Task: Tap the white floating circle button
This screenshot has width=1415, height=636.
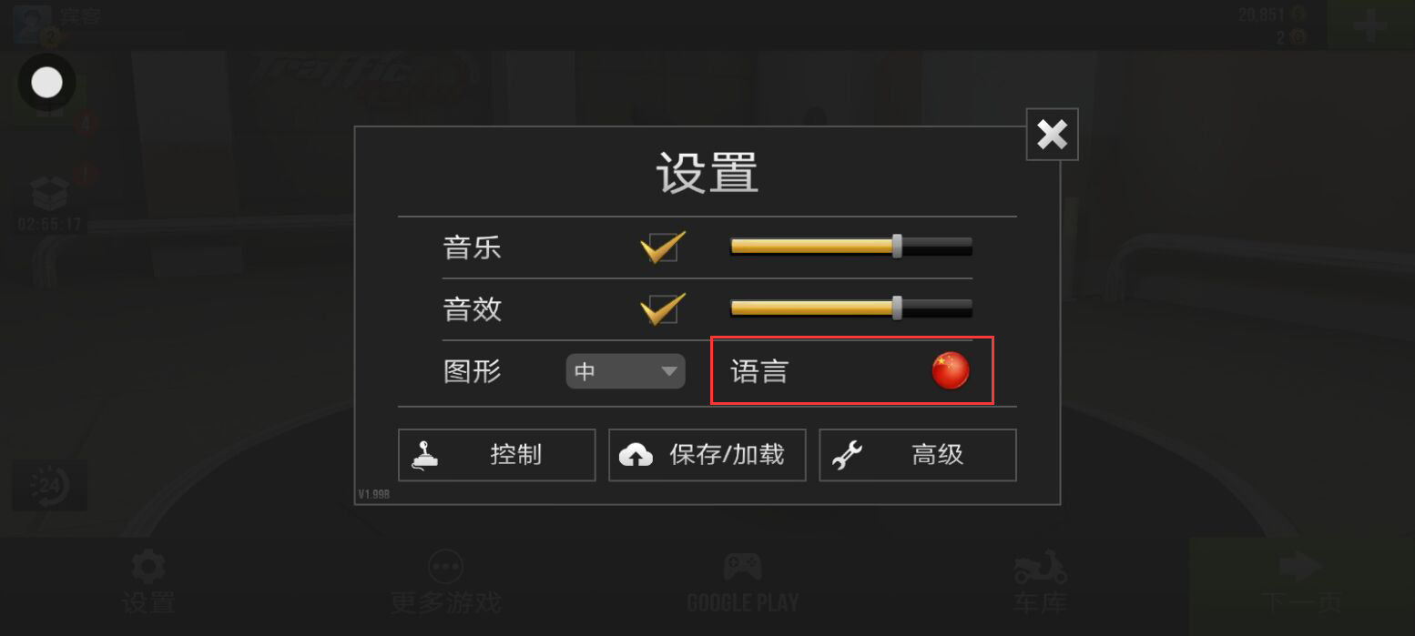Action: point(47,83)
